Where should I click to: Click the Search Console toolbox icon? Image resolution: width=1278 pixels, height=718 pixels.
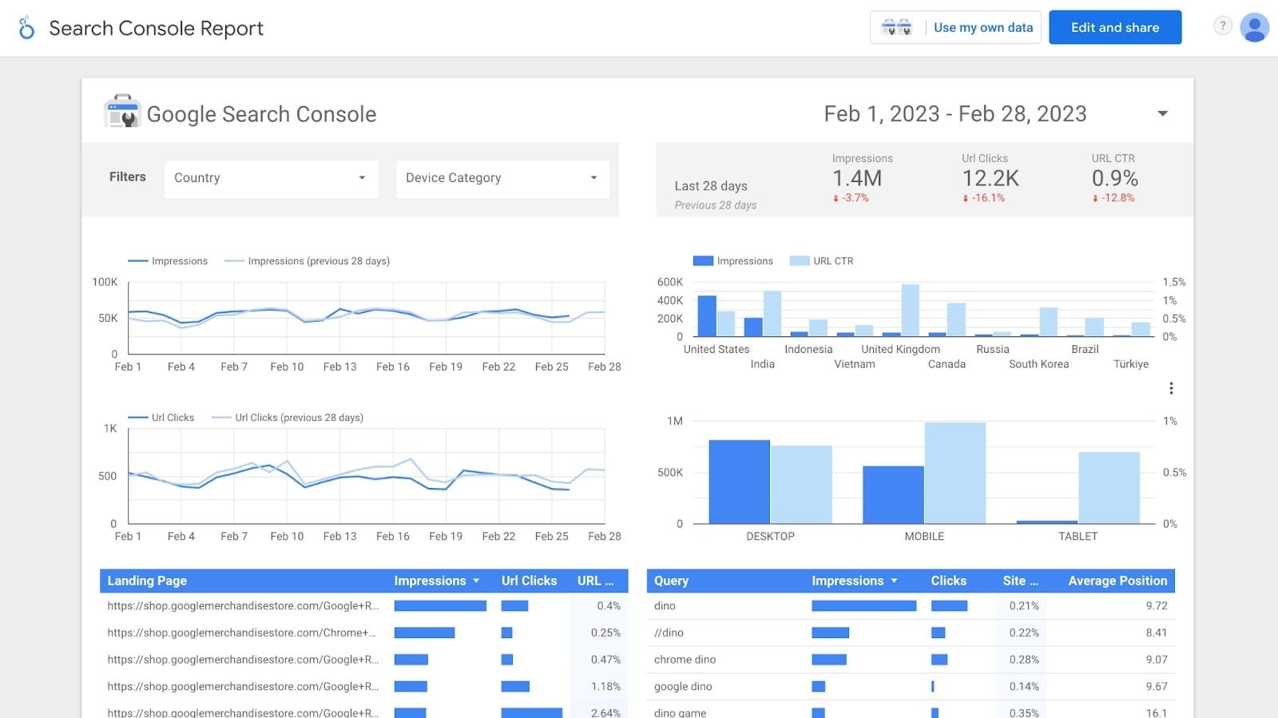[x=123, y=112]
